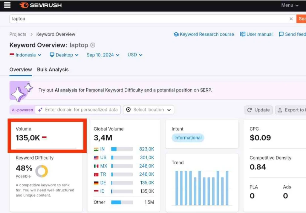Open the hamburger navigation menu
306x213 pixels.
tap(7, 5)
